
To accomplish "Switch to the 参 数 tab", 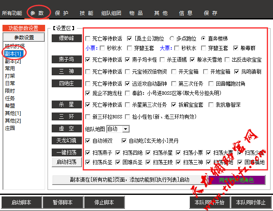I will click(37, 13).
